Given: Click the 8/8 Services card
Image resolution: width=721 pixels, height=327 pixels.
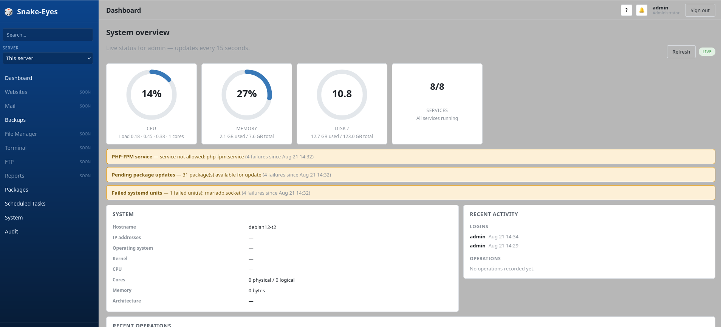Looking at the screenshot, I should coord(437,104).
